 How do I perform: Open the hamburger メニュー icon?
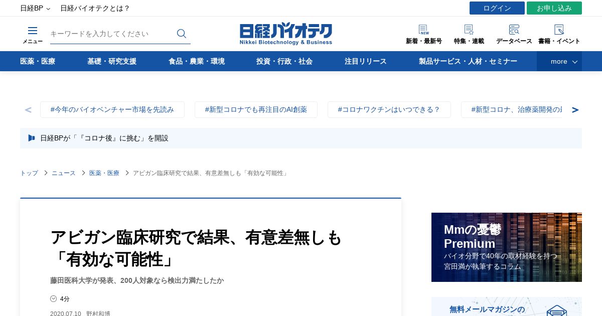(33, 34)
